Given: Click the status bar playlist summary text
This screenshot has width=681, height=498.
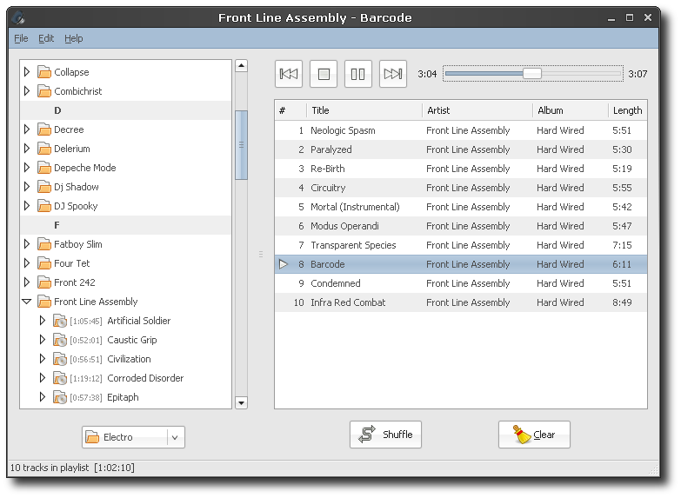Looking at the screenshot, I should [x=72, y=468].
